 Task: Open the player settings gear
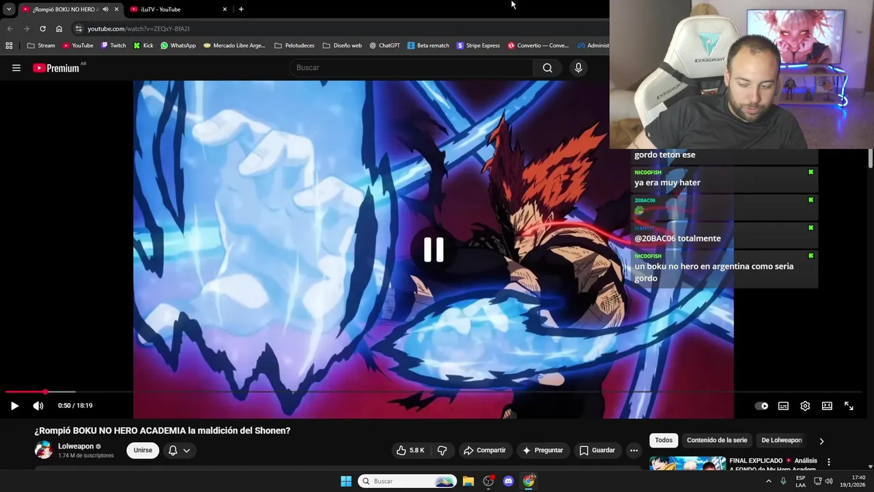point(805,406)
